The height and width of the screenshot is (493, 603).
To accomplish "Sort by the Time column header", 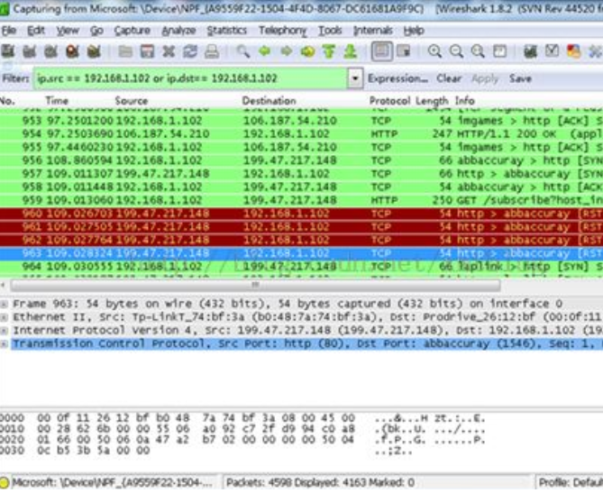I will [x=57, y=101].
